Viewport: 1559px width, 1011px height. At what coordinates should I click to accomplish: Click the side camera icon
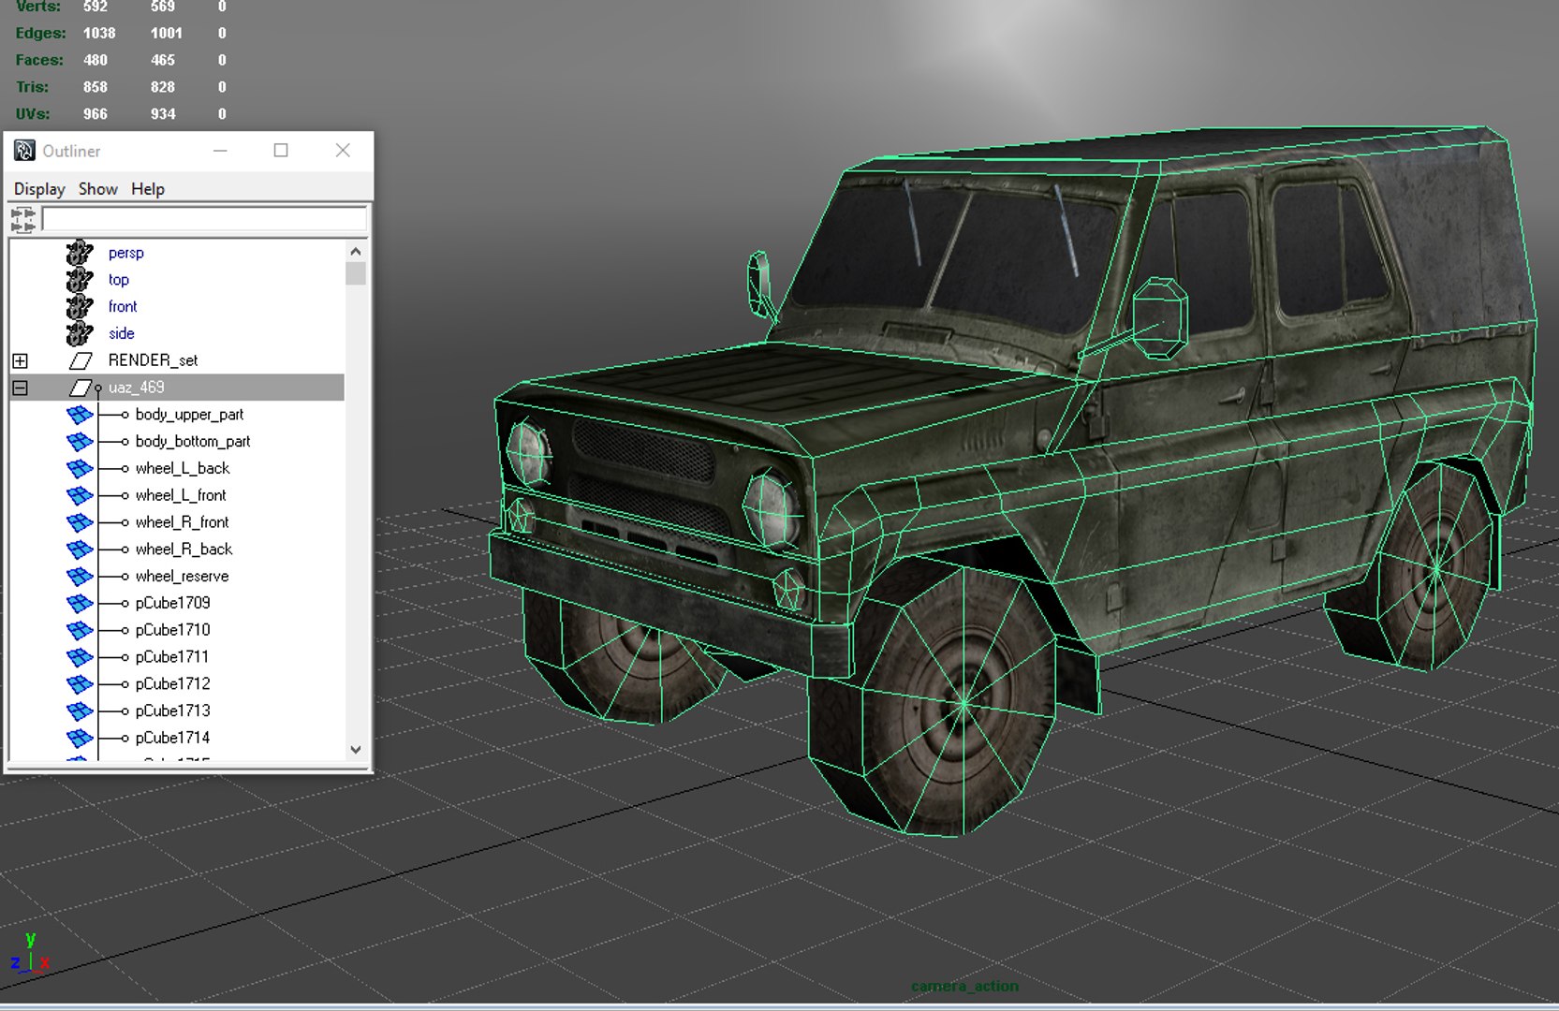80,333
